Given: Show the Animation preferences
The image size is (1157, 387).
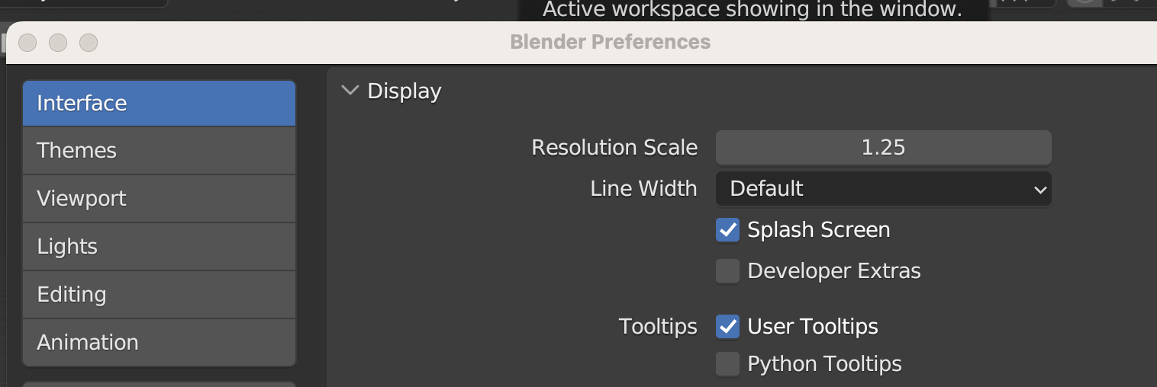Looking at the screenshot, I should (159, 343).
